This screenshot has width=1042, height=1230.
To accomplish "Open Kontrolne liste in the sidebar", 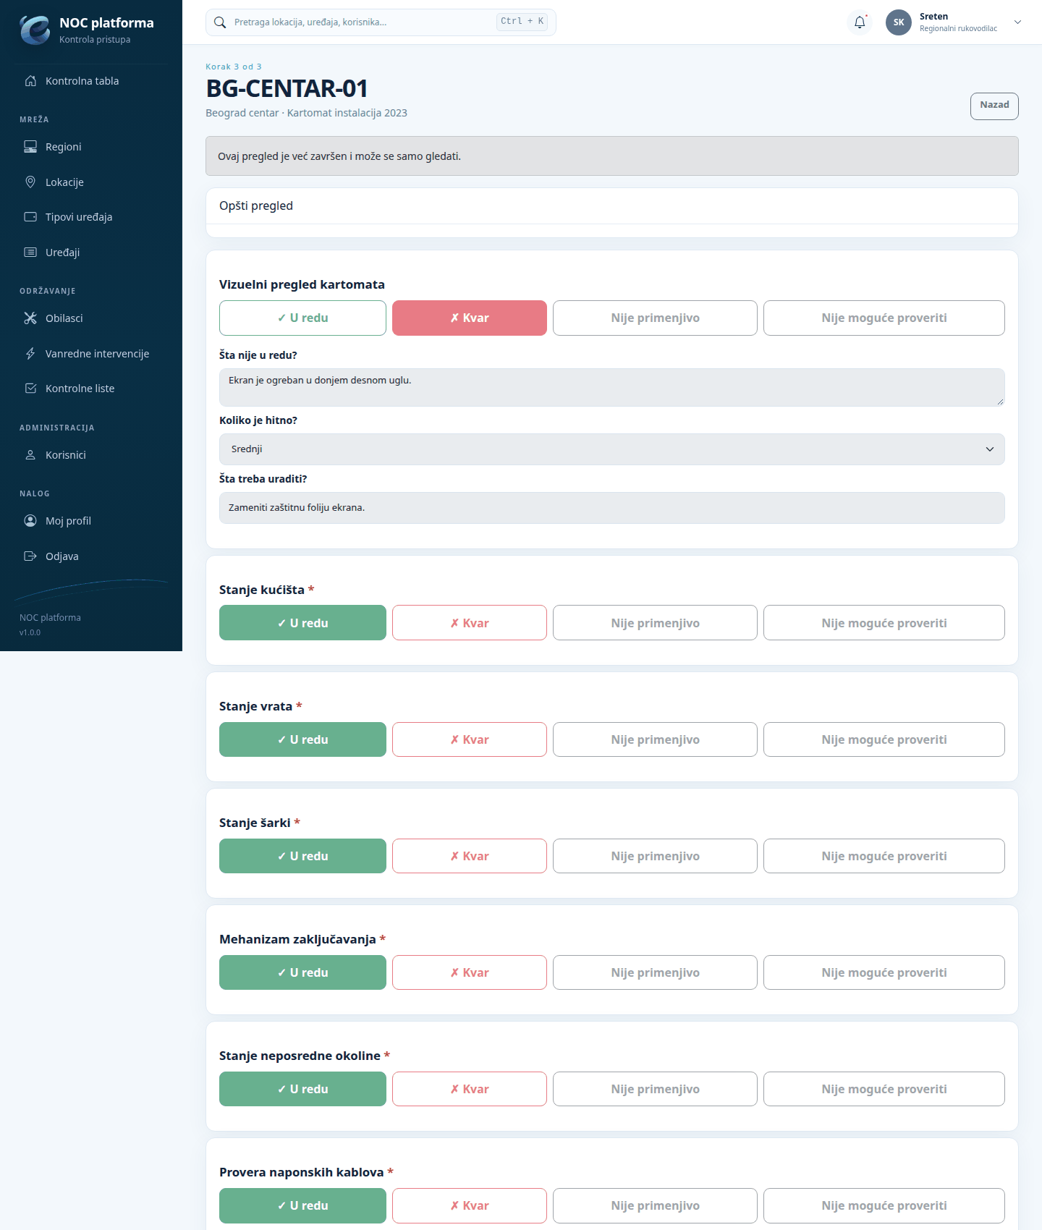I will click(x=91, y=389).
